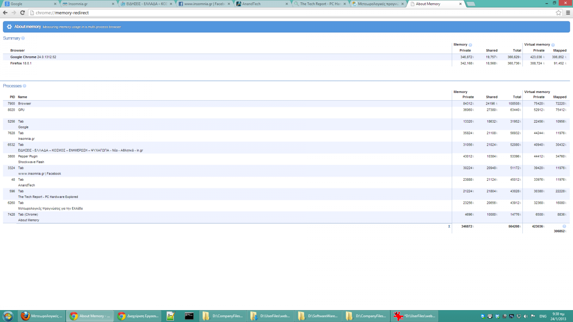The image size is (573, 322).
Task: Click the Google Chrome 24.0.1312.52 summary row
Action: (286, 57)
